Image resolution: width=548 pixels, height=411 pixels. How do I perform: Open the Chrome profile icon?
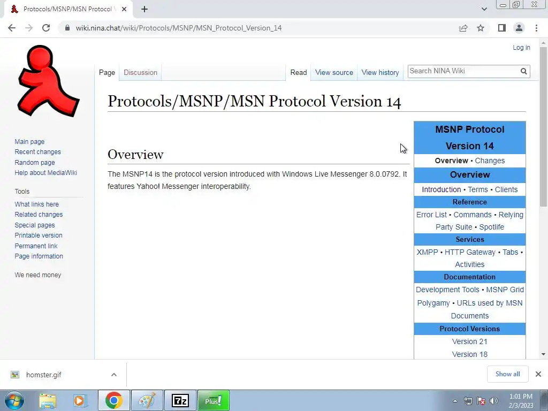519,28
